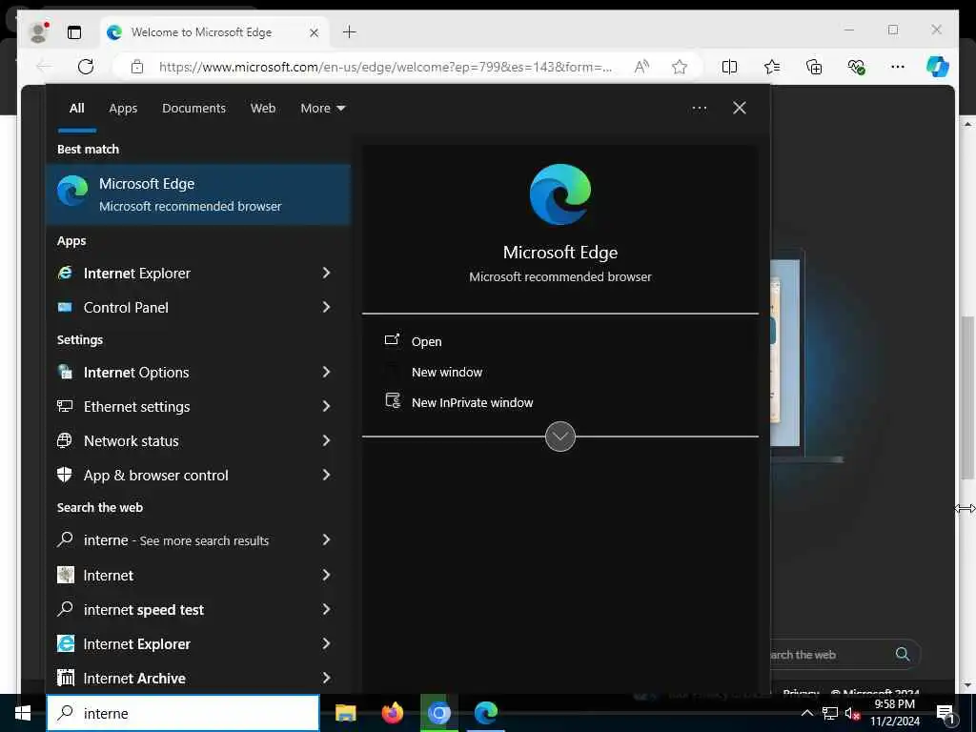Open File Explorer from taskbar
Viewport: 976px width, 732px height.
(345, 713)
